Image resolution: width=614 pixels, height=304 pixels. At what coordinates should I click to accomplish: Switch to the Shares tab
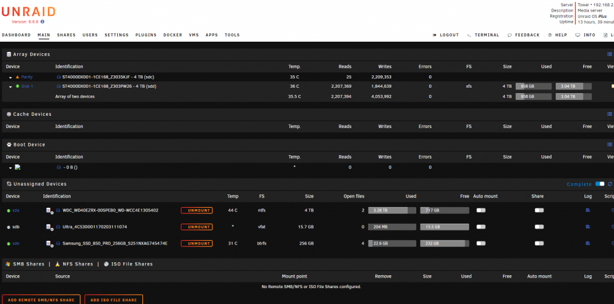[x=66, y=35]
